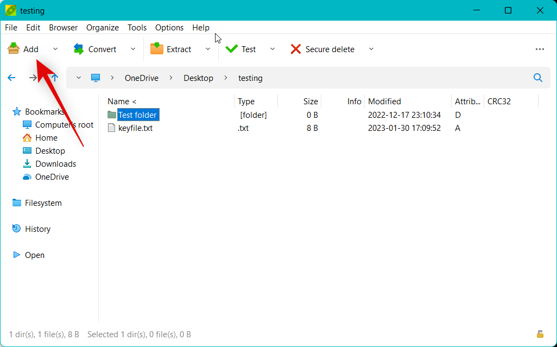The height and width of the screenshot is (347, 557).
Task: Click the three-dot more options button
Action: tap(540, 49)
